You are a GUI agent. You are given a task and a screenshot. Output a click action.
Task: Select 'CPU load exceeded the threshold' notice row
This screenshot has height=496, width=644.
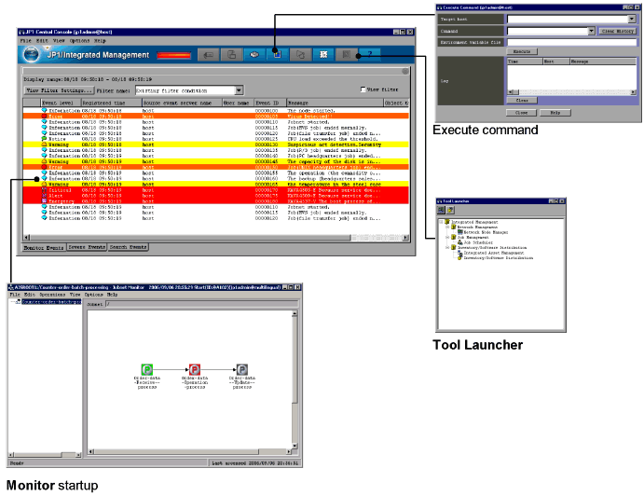(x=216, y=139)
